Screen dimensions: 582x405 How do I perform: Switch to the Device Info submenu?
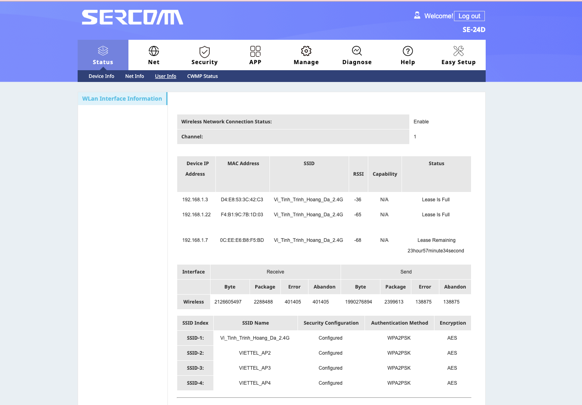tap(101, 76)
